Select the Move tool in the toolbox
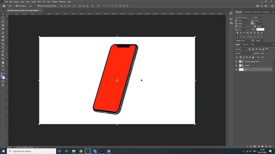The height and width of the screenshot is (154, 275). click(3, 14)
